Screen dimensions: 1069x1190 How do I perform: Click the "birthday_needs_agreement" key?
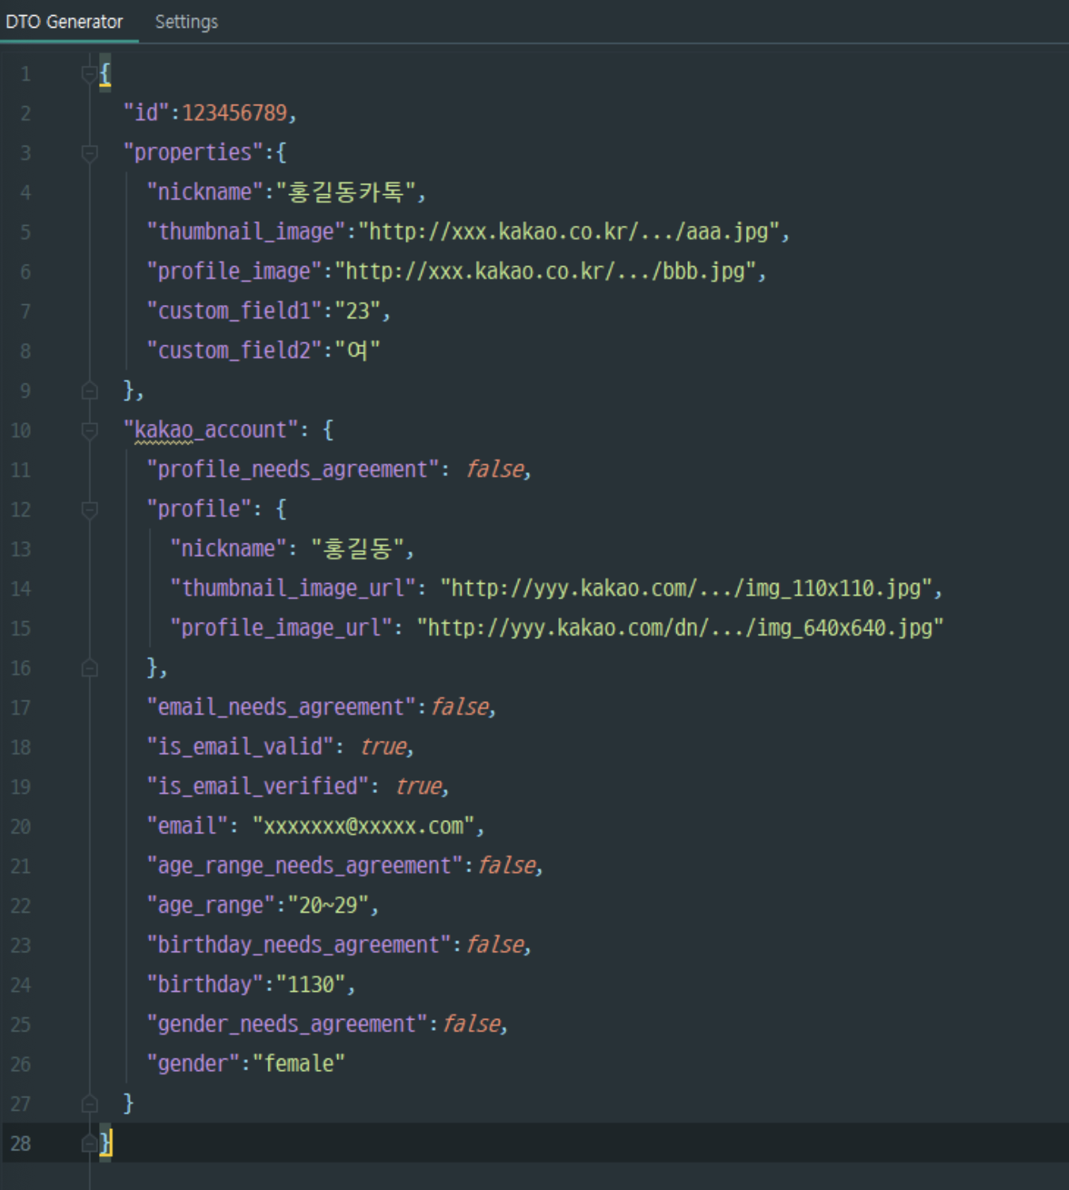pos(299,945)
